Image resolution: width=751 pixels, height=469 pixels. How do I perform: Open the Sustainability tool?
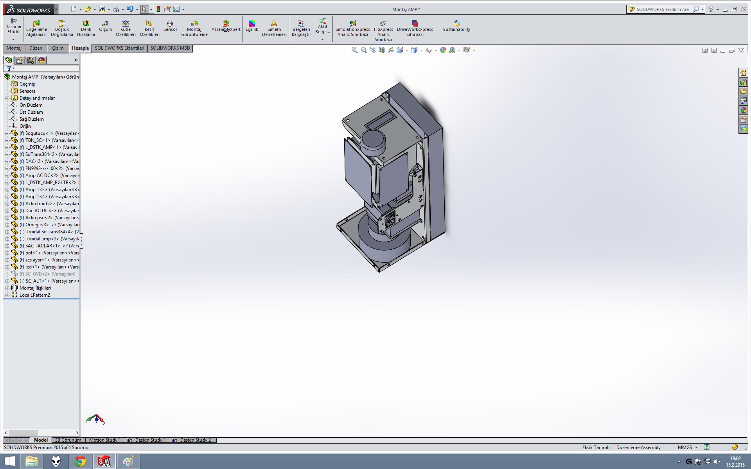coord(456,26)
